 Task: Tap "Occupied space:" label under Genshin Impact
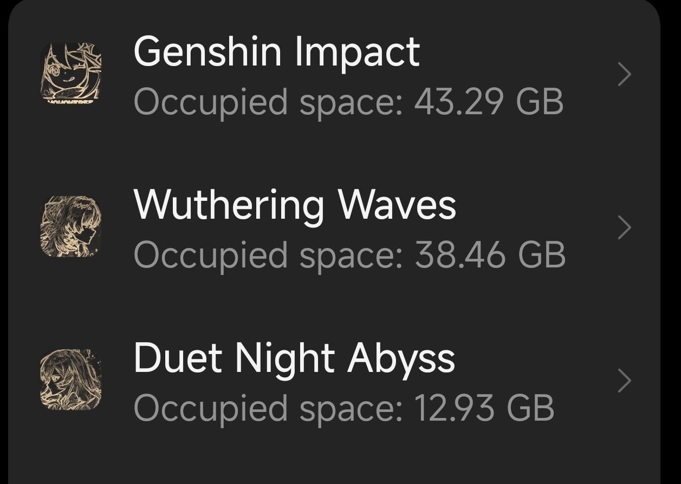[268, 102]
